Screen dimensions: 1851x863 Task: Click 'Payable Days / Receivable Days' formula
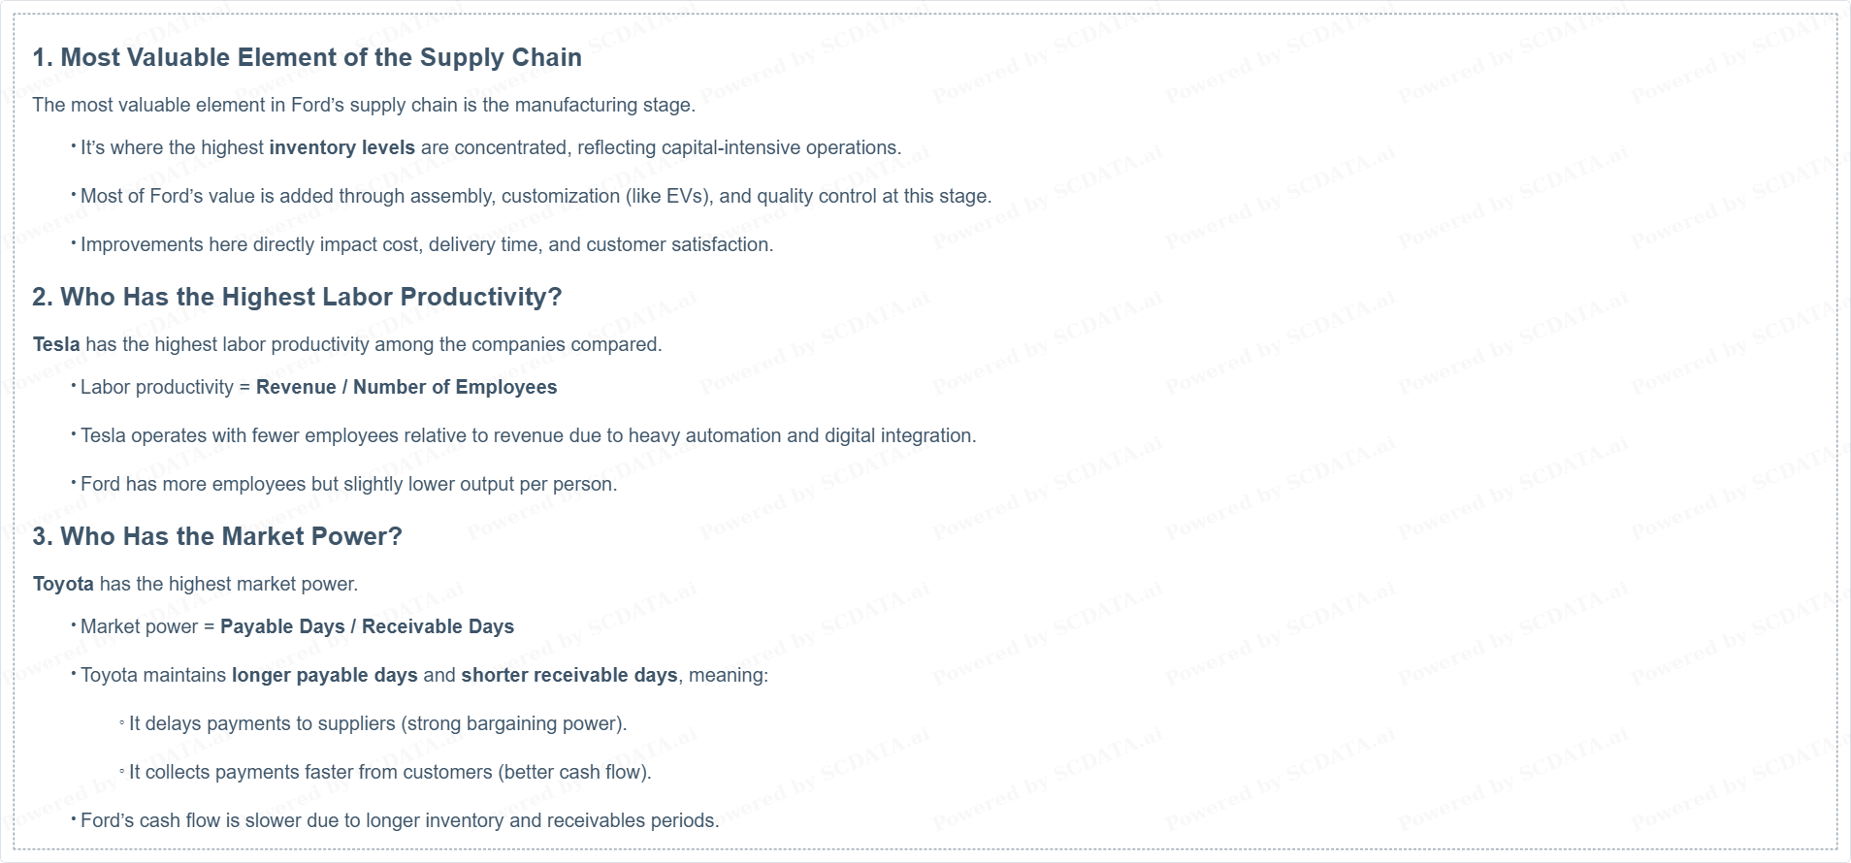[x=367, y=626]
